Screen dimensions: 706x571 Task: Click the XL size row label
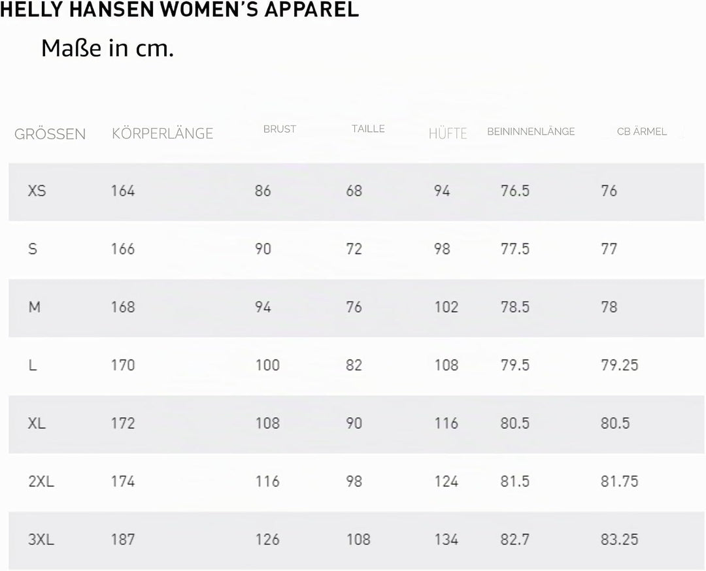click(x=37, y=423)
